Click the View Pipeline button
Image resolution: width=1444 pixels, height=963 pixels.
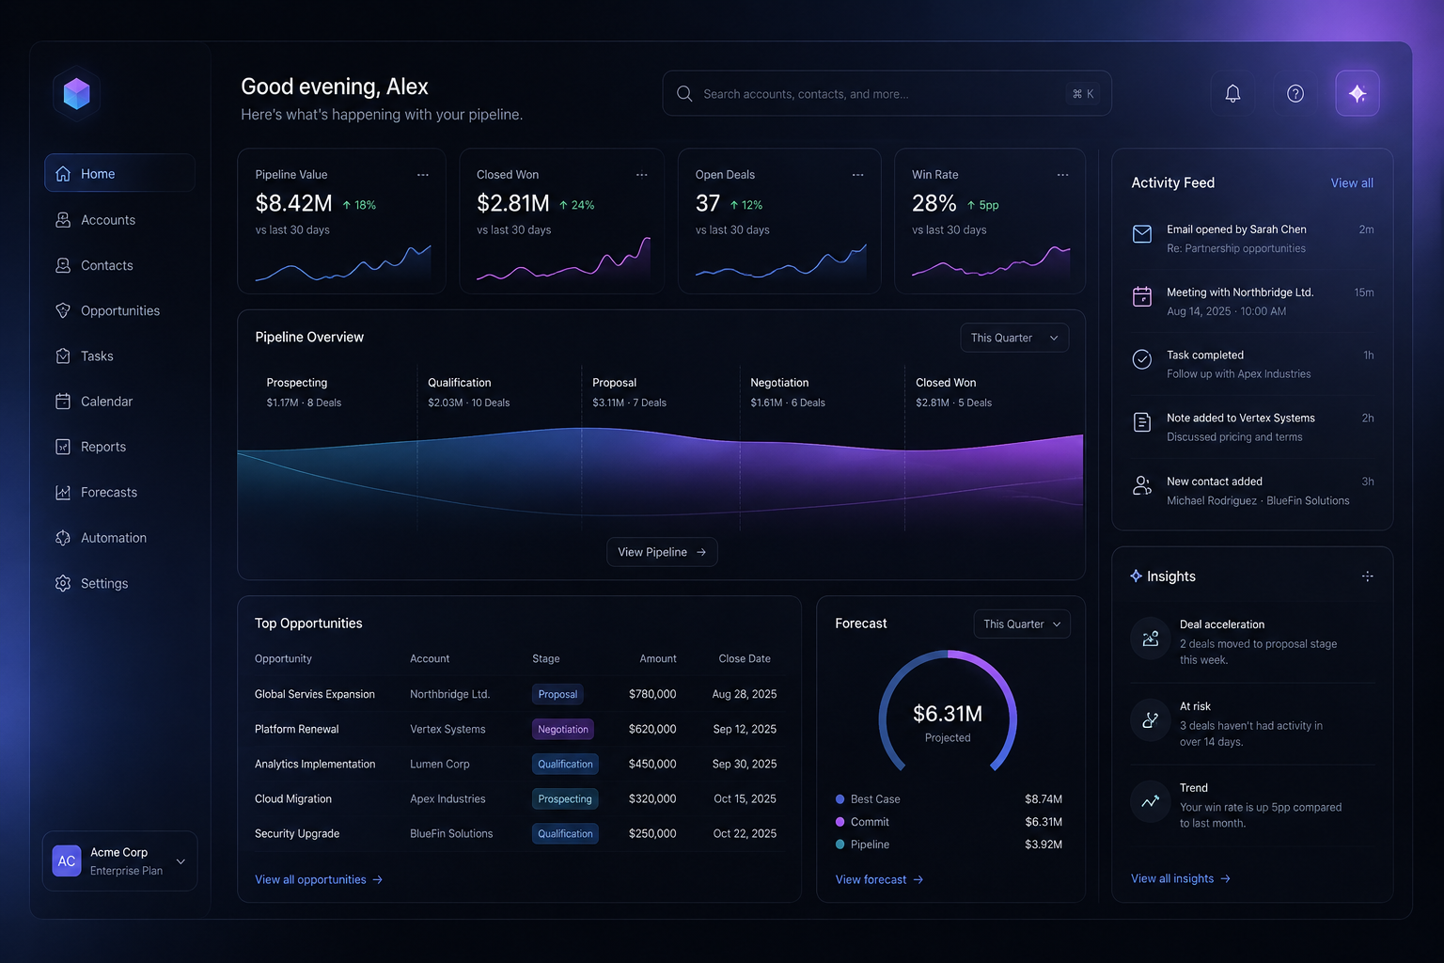coord(662,552)
